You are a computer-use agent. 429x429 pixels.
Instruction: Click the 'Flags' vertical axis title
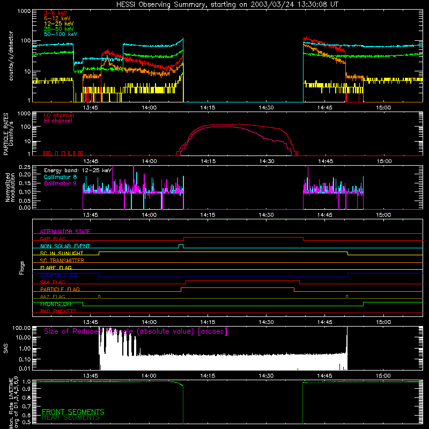(x=22, y=268)
